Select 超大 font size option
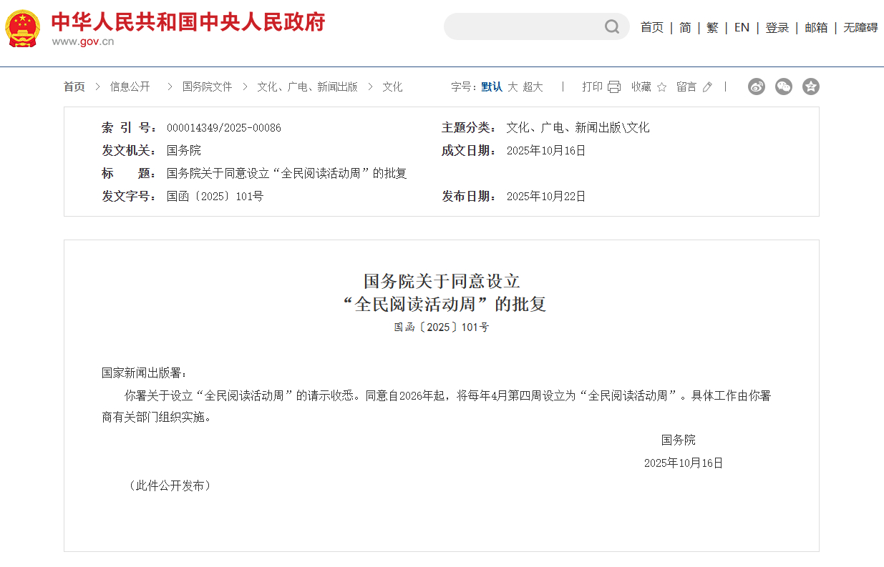Image resolution: width=884 pixels, height=567 pixels. (x=535, y=87)
